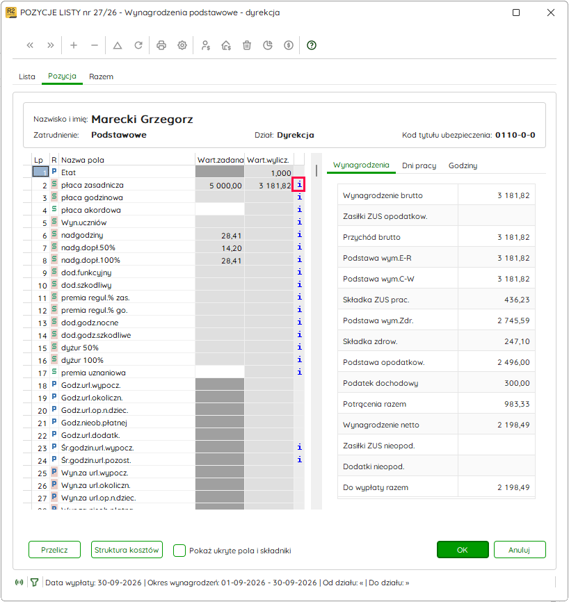Open Struktura kosztów
This screenshot has height=602, width=569.
(127, 550)
